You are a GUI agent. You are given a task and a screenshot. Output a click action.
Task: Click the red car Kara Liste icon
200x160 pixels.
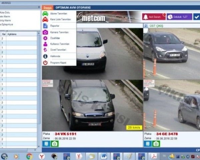click(x=45, y=20)
